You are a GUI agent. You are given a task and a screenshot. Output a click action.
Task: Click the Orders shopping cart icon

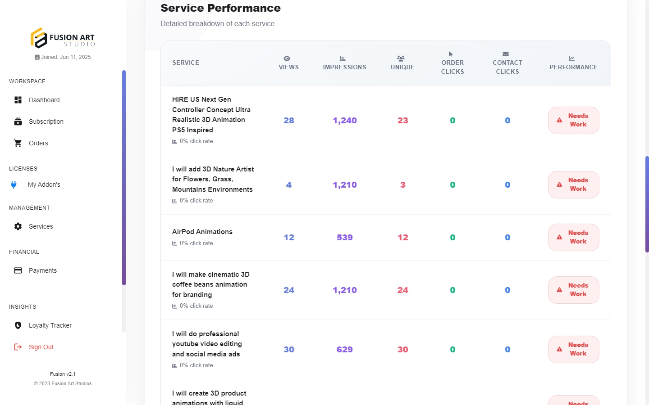18,143
